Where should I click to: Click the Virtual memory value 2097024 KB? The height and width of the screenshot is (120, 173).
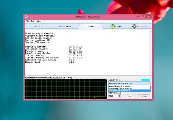click(75, 56)
